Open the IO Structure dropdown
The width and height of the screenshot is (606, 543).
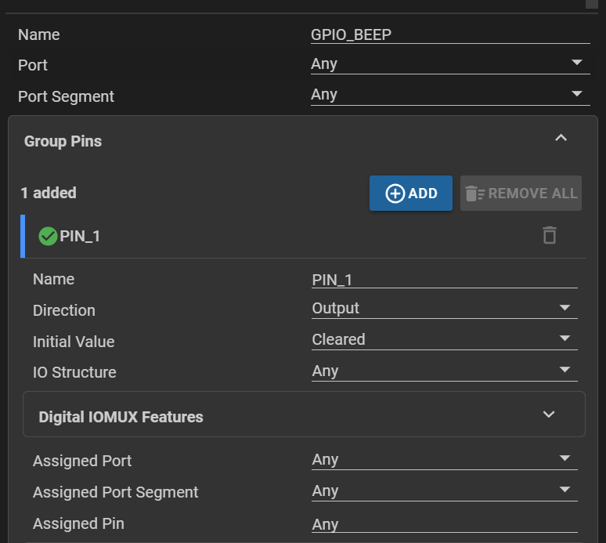click(x=444, y=371)
